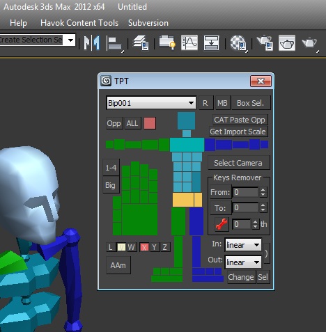Open the Curve Editor icon
The image size is (326, 332).
tap(189, 42)
